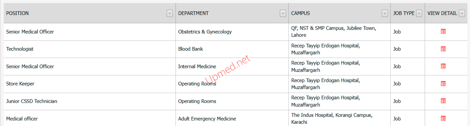The height and width of the screenshot is (126, 470).
Task: View details for the Store Keeper position
Action: click(443, 84)
